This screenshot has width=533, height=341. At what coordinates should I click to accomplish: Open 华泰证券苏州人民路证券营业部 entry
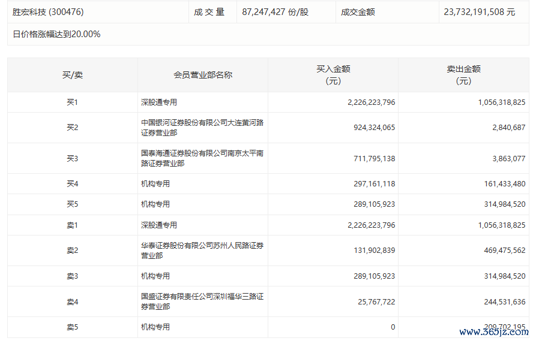pyautogui.click(x=202, y=251)
